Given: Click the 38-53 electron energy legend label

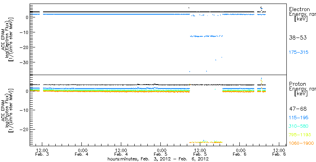Looking at the screenshot, I should [298, 38].
